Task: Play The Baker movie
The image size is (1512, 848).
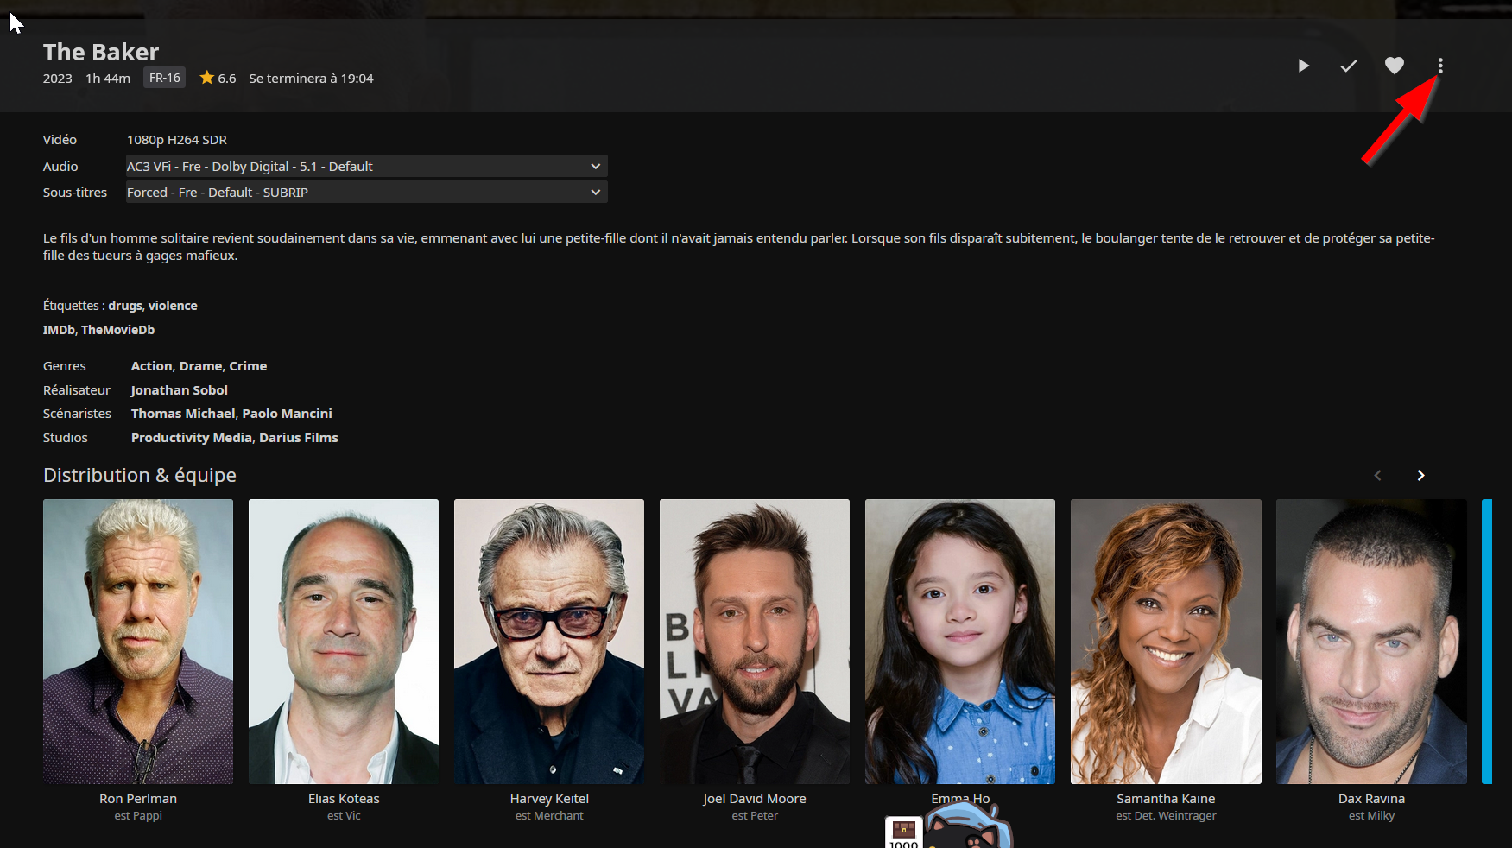Action: tap(1303, 66)
